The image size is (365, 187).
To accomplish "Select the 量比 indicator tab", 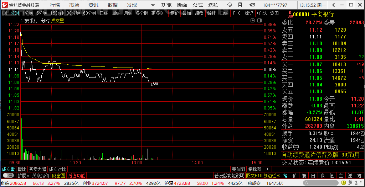I will (22, 169).
